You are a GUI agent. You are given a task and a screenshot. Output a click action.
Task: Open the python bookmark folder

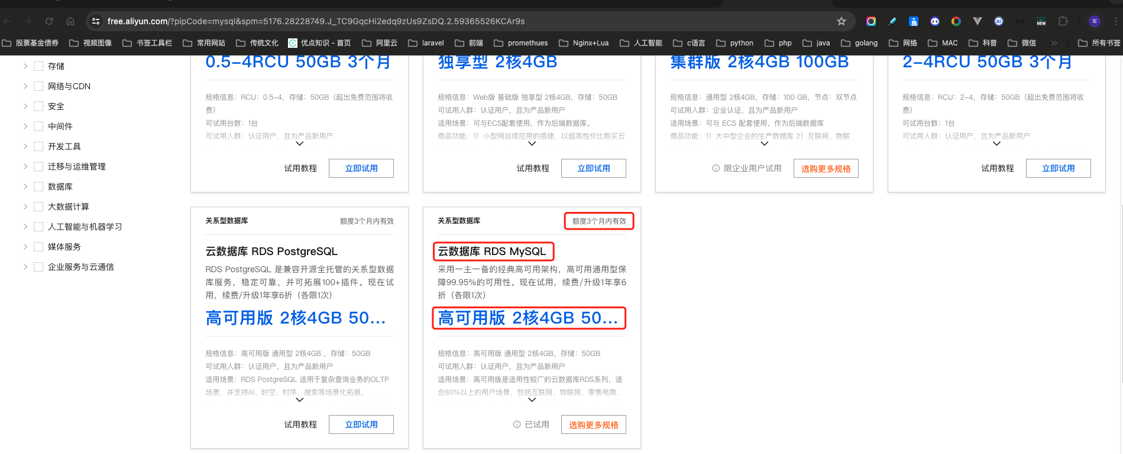(x=734, y=43)
